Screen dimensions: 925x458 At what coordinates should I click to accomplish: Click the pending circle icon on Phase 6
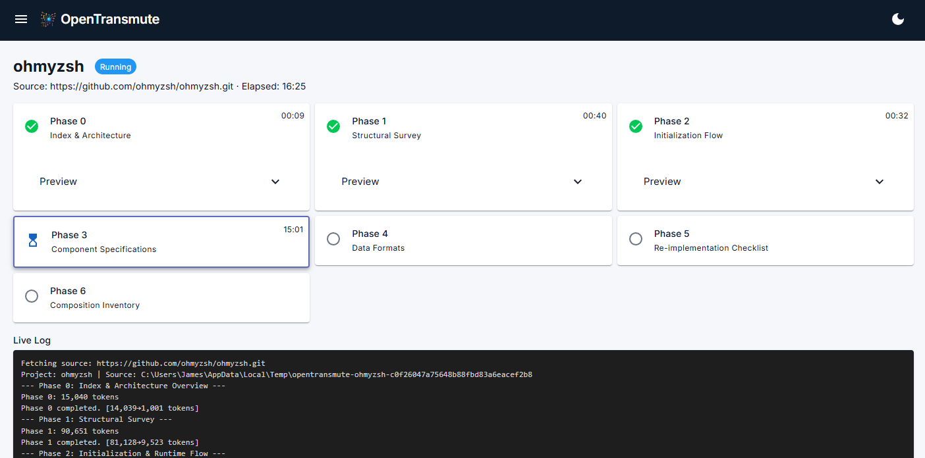(x=32, y=296)
